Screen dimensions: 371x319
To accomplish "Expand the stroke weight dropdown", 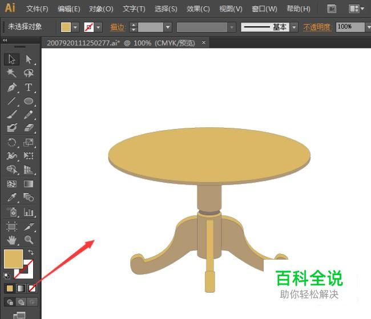I will coord(167,27).
